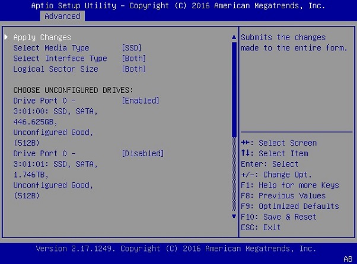Click the Select Screen arrows icon
Viewport: 357px width, 264px height.
tap(246, 143)
